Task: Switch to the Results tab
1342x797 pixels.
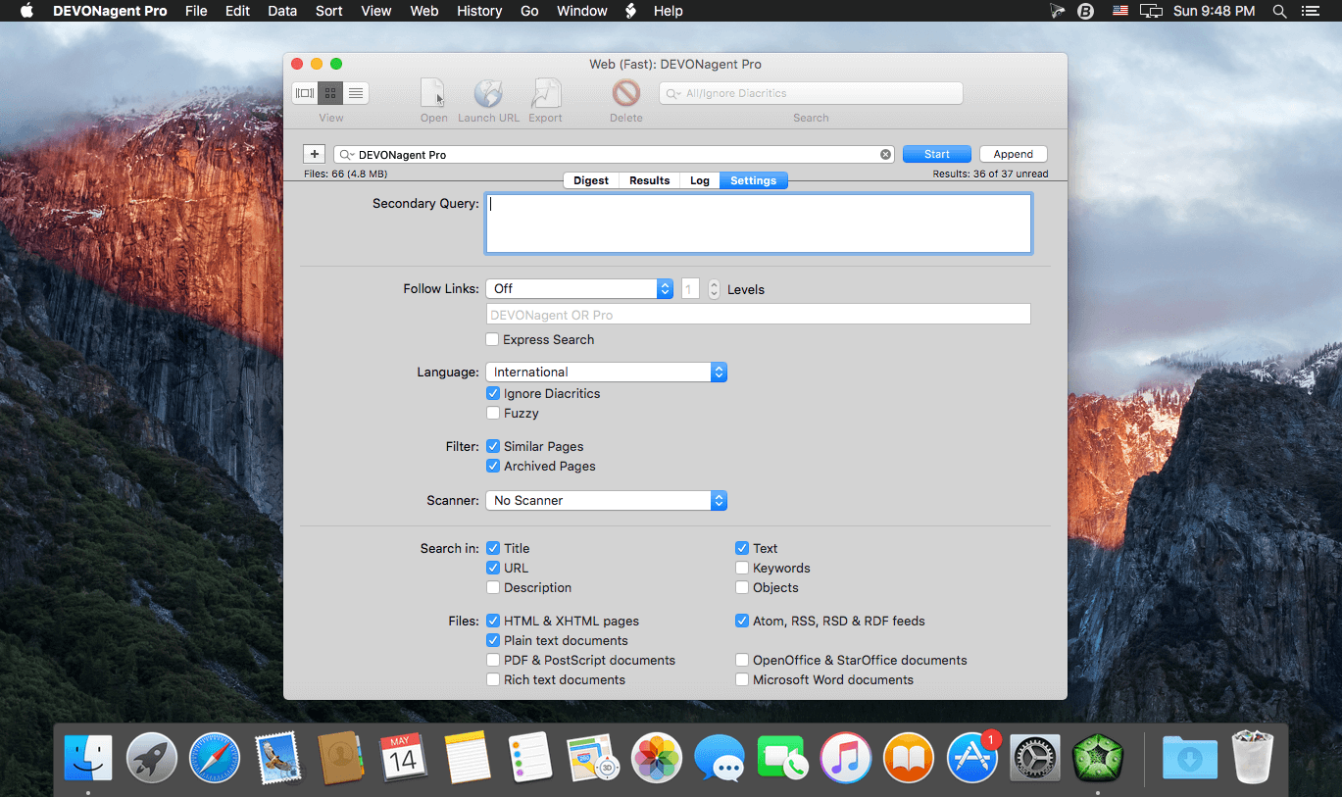Action: pos(650,181)
